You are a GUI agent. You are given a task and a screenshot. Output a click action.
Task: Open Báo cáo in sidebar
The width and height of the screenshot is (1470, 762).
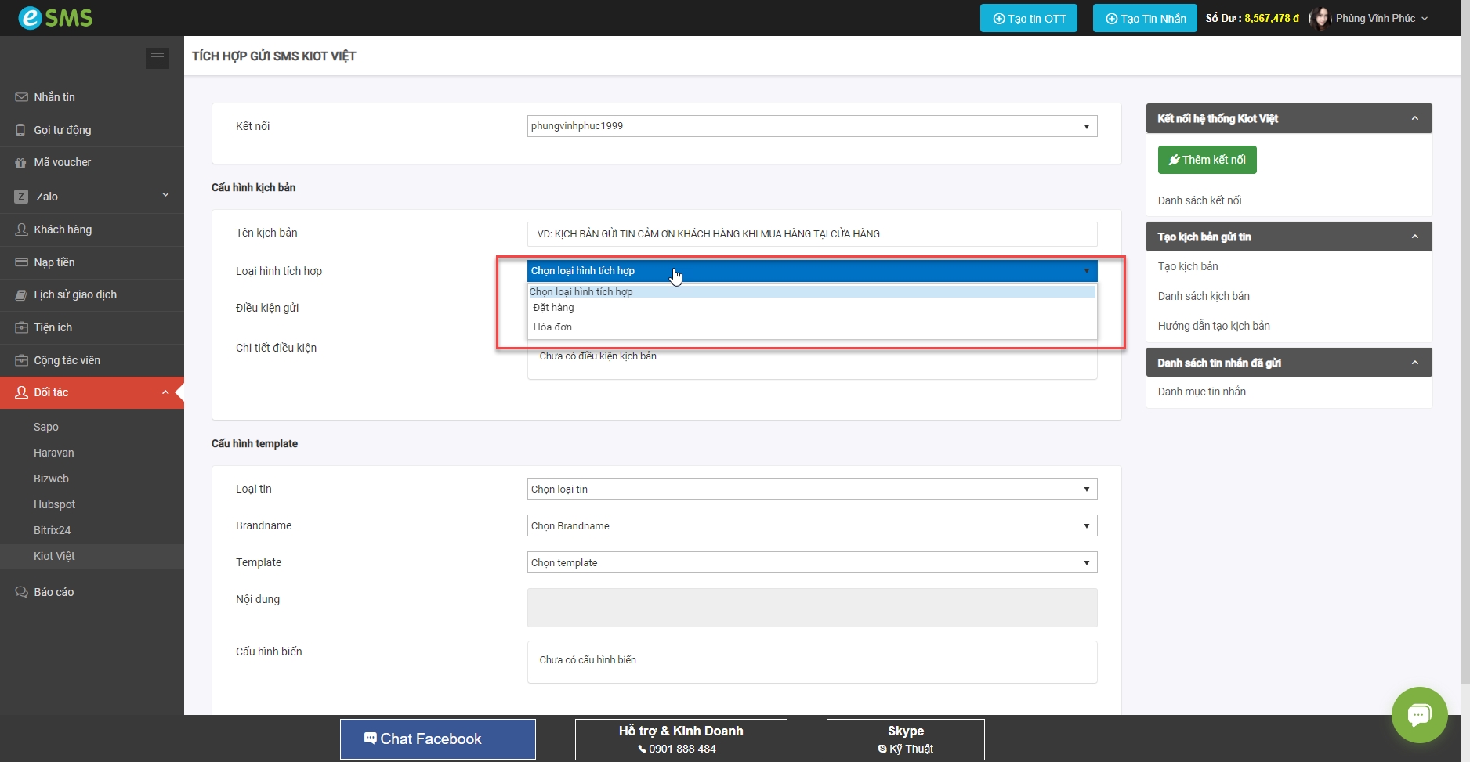coord(53,592)
